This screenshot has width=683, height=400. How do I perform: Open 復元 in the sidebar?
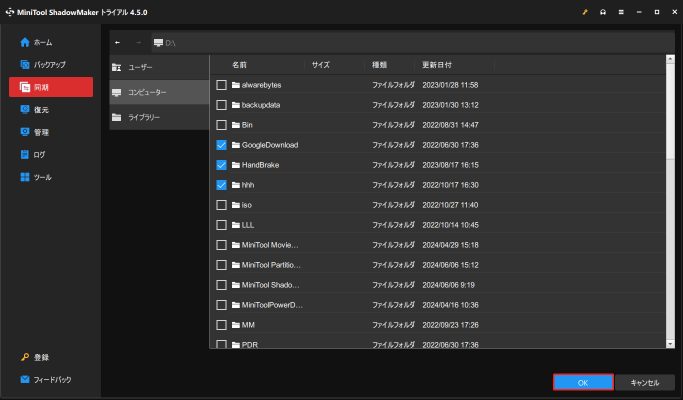tap(51, 109)
